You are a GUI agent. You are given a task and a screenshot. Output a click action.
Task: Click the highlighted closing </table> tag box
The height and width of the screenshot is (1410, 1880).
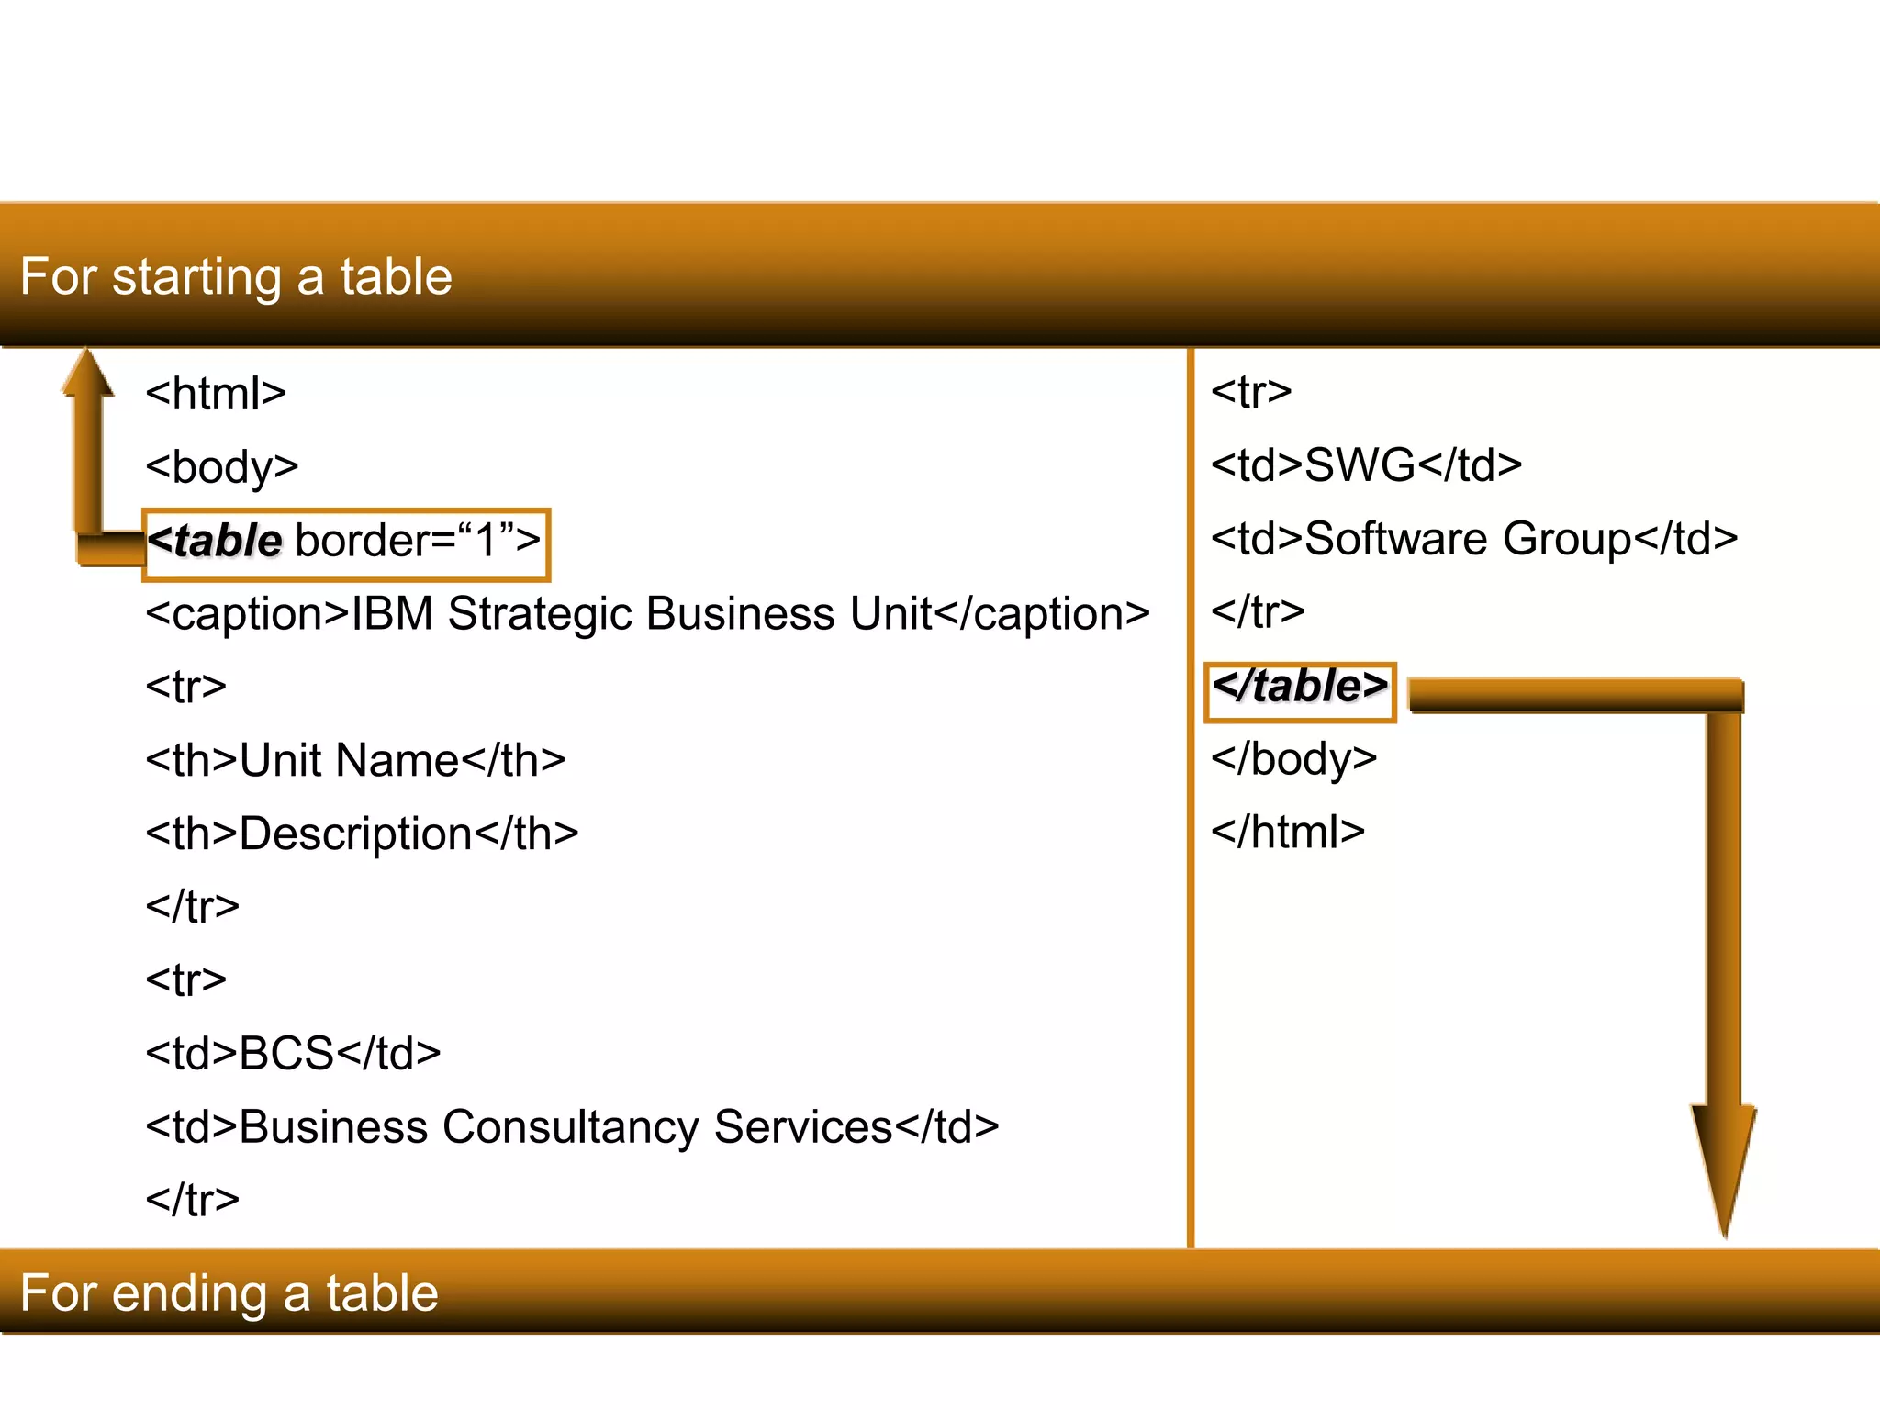click(x=1300, y=691)
